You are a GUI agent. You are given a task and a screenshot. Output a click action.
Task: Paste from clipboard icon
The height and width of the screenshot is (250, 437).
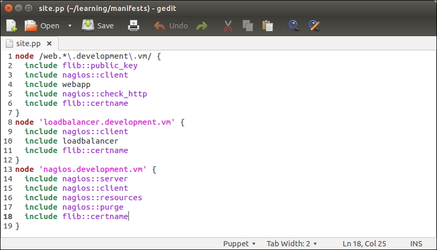[267, 26]
